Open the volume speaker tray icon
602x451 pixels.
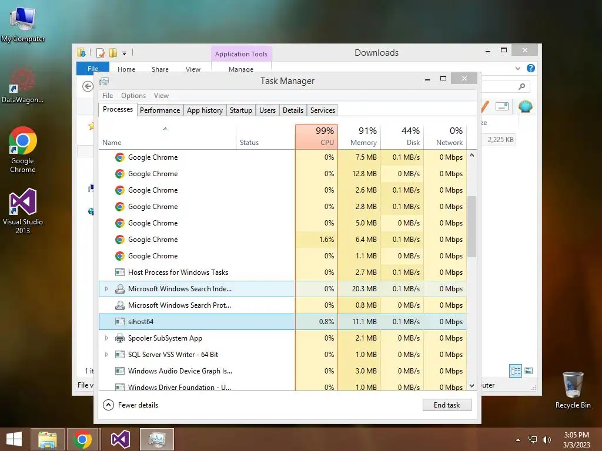[546, 440]
